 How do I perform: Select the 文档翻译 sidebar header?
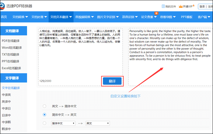tap(14, 31)
